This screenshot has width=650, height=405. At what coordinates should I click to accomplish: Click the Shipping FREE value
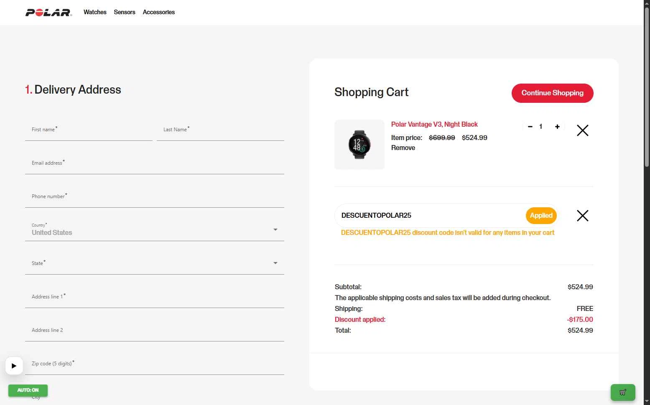pos(585,308)
